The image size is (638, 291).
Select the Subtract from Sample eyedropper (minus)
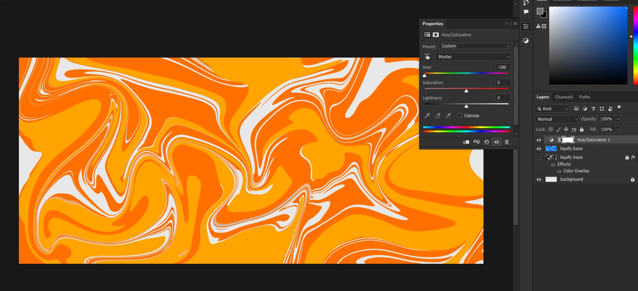[x=448, y=115]
